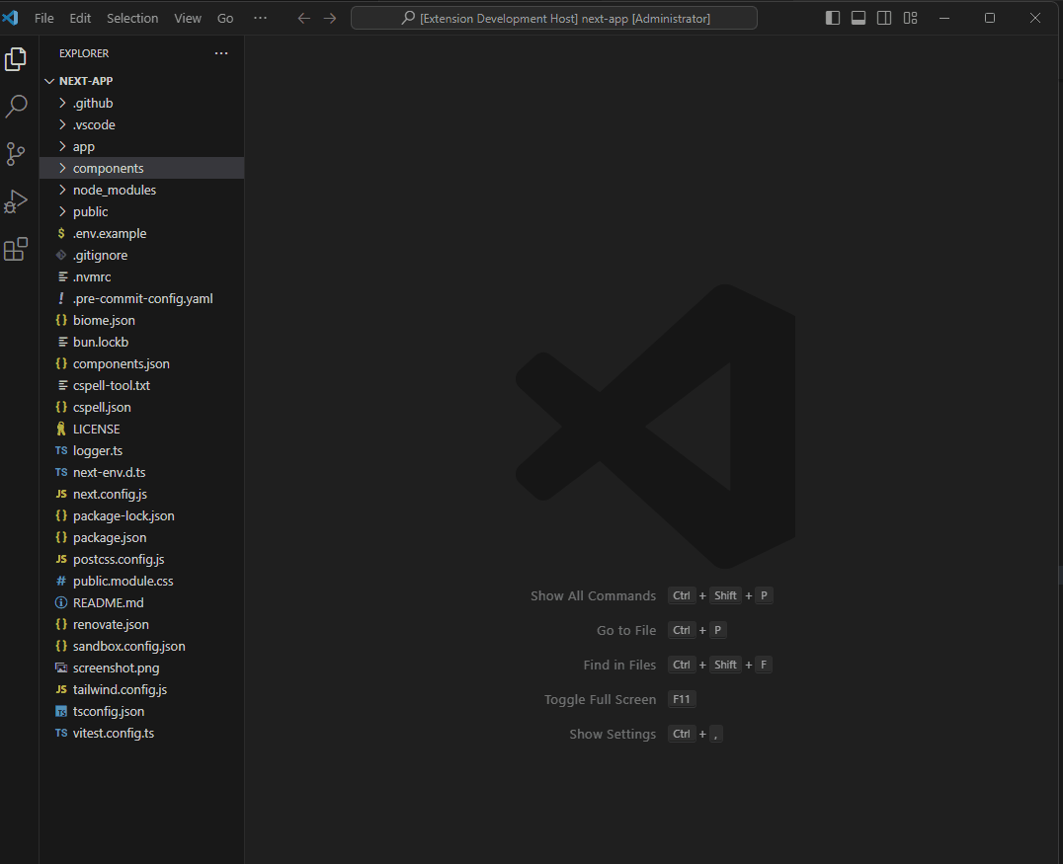Open the tsconfig.json file

141,711
